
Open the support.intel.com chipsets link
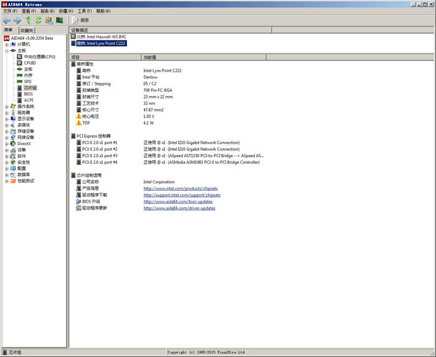pyautogui.click(x=182, y=195)
